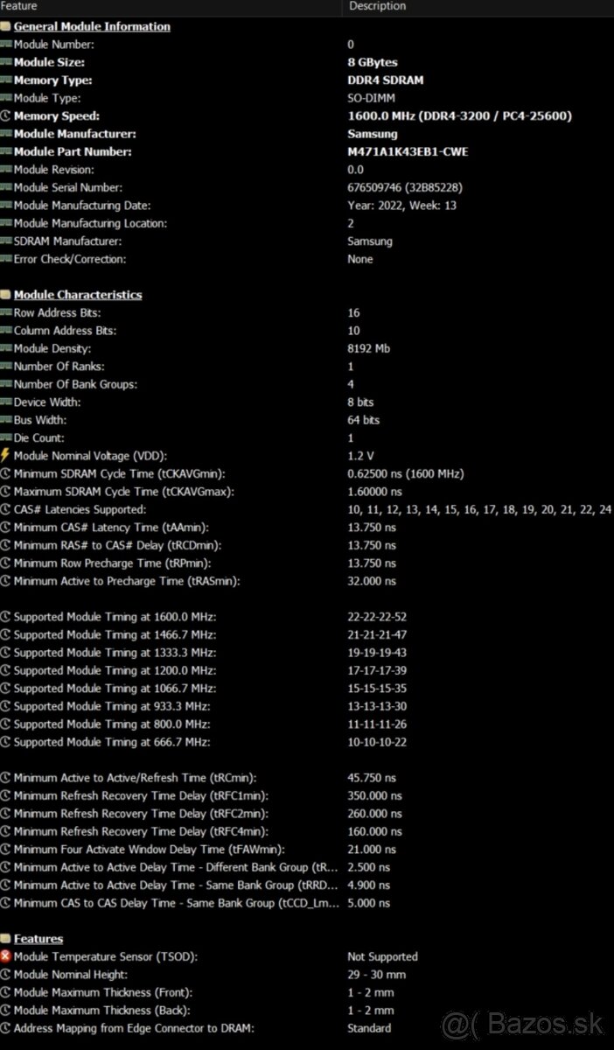614x1050 pixels.
Task: Click the value 29 - 30 mm
Action: (x=376, y=975)
